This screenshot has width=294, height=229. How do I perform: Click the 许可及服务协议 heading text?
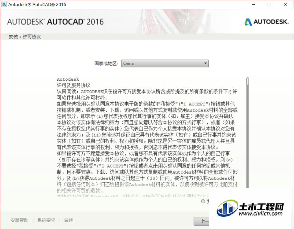click(73, 85)
